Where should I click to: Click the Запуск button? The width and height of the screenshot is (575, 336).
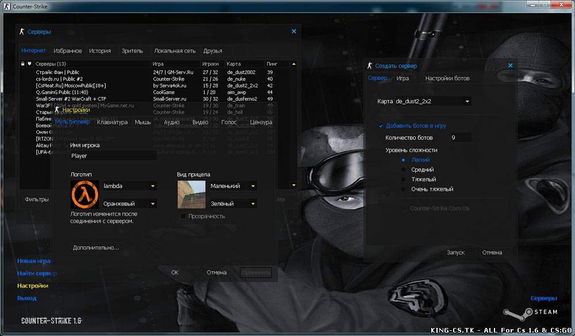[x=456, y=253]
